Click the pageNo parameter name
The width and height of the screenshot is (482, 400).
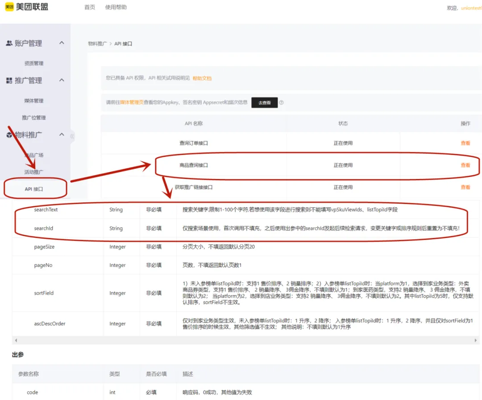pyautogui.click(x=43, y=265)
